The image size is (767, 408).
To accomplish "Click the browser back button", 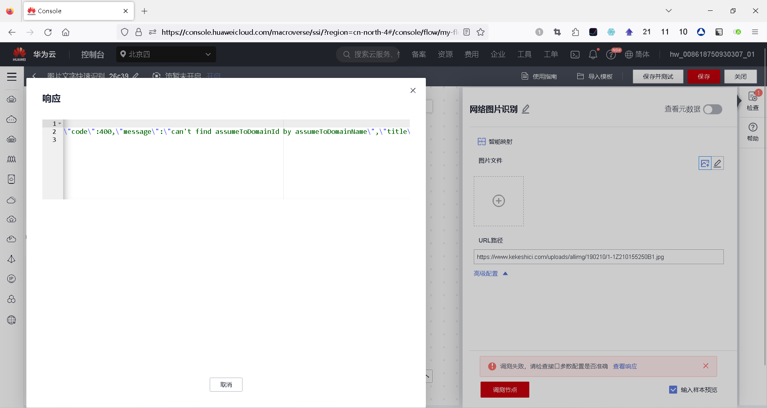I will click(12, 32).
